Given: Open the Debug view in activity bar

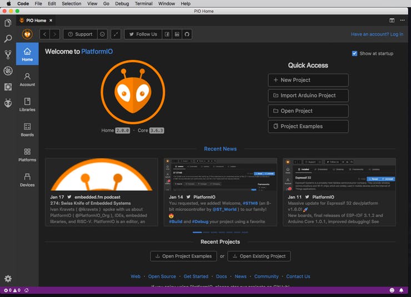Looking at the screenshot, I should (x=8, y=71).
